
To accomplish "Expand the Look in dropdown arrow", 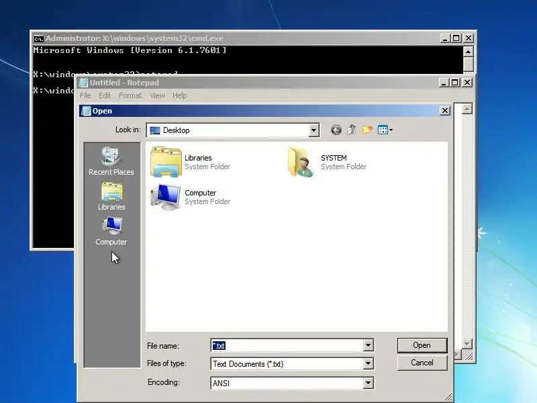I will tap(313, 130).
